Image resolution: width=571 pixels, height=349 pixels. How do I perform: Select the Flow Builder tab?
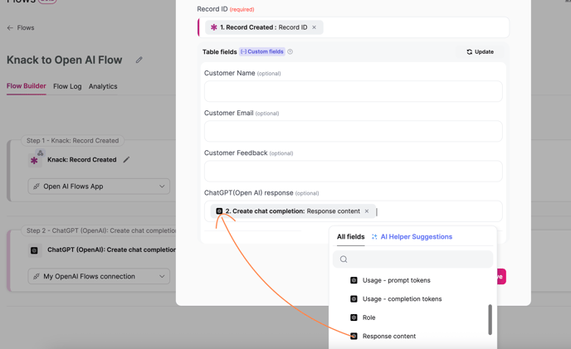click(x=27, y=86)
